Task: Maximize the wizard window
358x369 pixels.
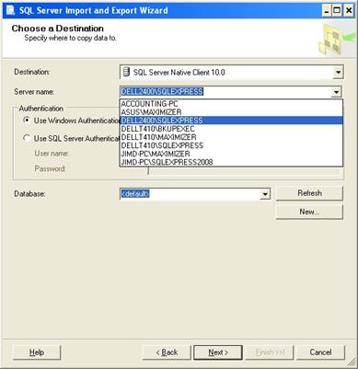Action: 337,11
